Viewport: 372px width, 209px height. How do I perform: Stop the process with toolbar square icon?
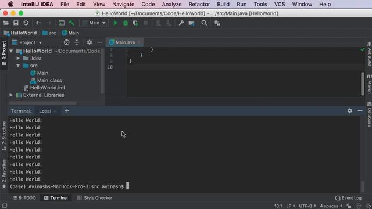tap(146, 23)
